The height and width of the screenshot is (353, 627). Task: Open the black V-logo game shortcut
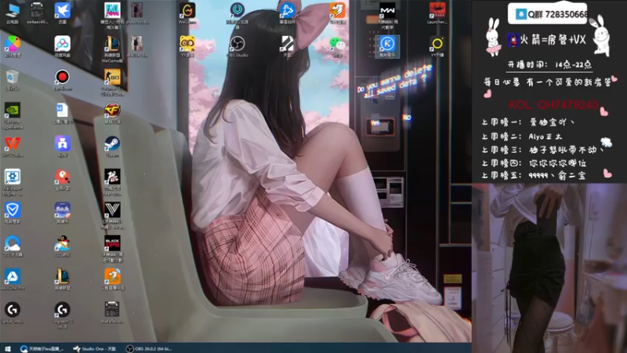click(x=112, y=215)
